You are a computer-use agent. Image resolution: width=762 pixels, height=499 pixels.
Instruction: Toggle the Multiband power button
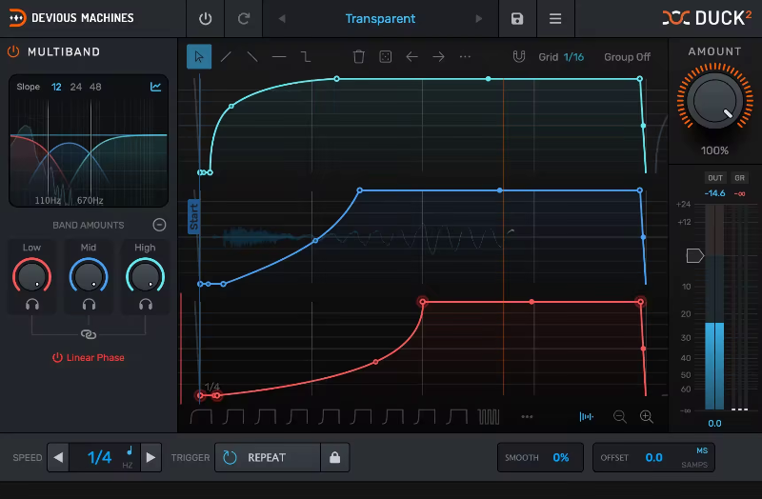tap(14, 51)
